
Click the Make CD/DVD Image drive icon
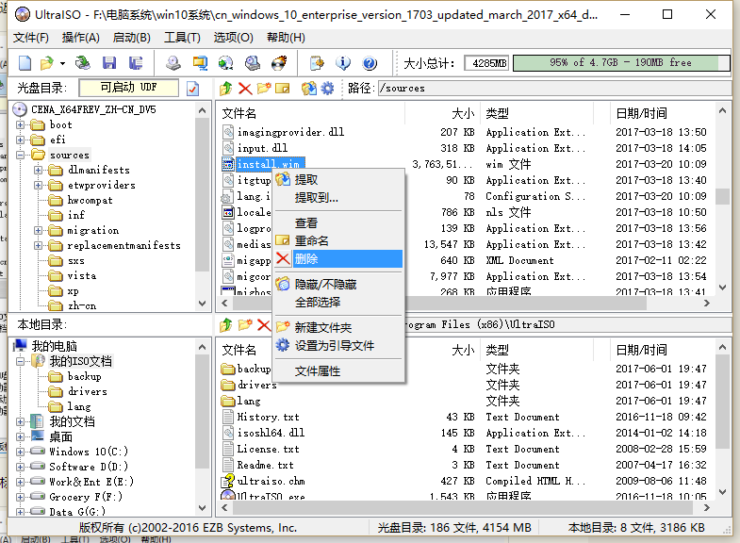coord(173,63)
